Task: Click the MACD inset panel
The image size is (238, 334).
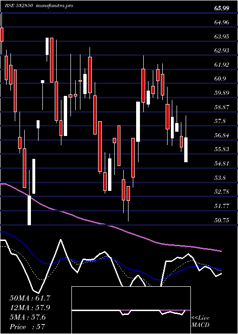Action: [x=131, y=310]
